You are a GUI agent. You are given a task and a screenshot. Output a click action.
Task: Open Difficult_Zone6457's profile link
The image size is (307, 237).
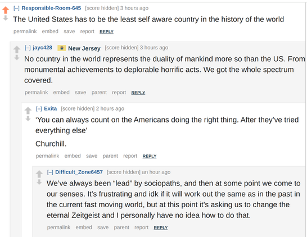click(x=79, y=172)
